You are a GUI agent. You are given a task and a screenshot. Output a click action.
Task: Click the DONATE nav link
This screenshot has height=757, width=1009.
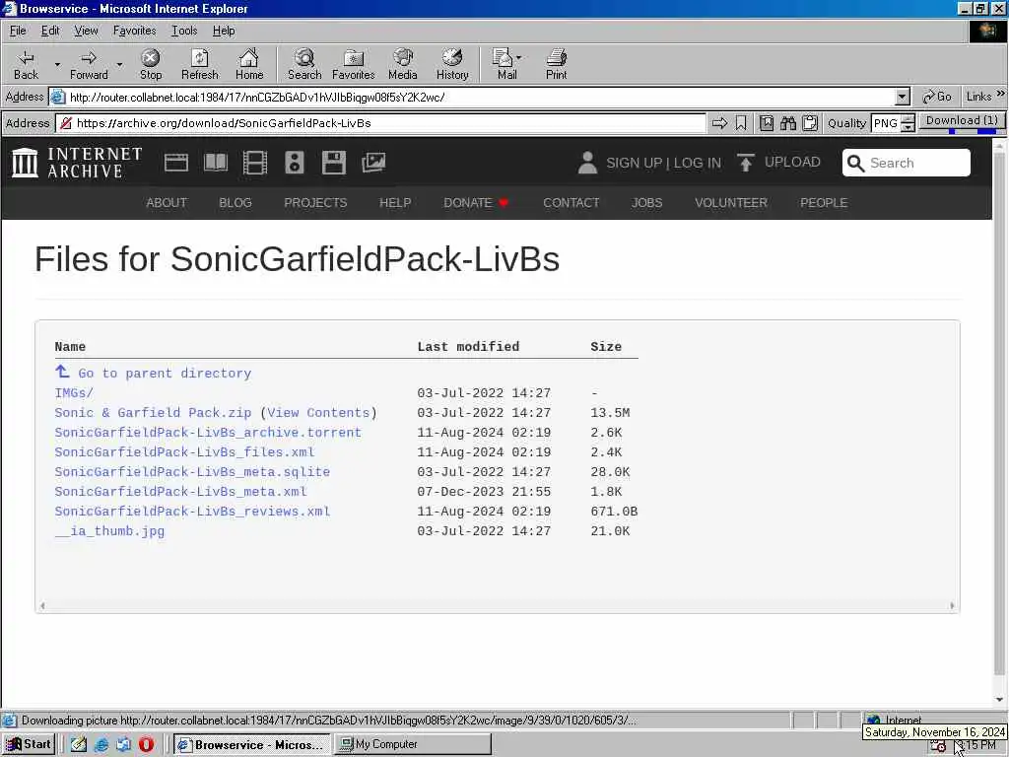click(x=476, y=202)
